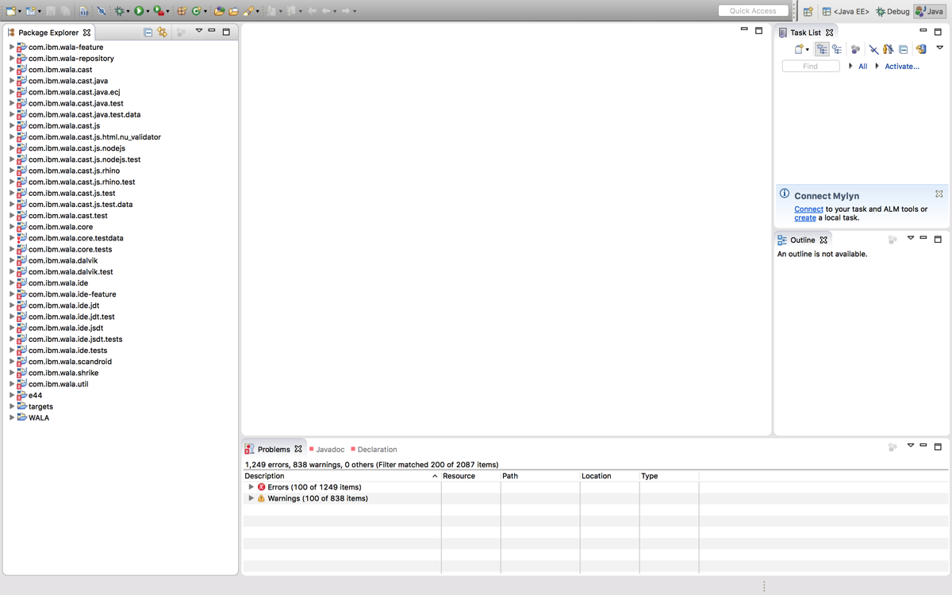Expand com.ibm.wala.util project node
This screenshot has width=952, height=595.
[x=12, y=384]
